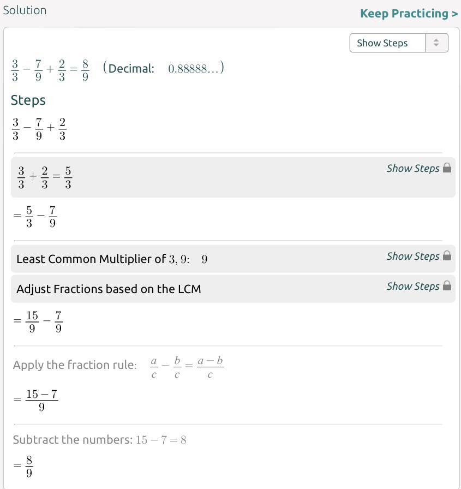Click the lock icon beside the 5/3 addition step
Viewport: 461px width, 489px height.
tap(447, 168)
